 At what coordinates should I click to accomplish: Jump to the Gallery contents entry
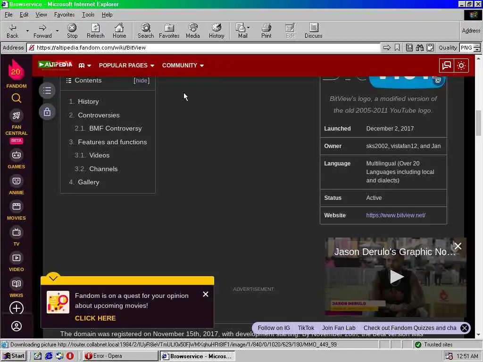tap(88, 182)
